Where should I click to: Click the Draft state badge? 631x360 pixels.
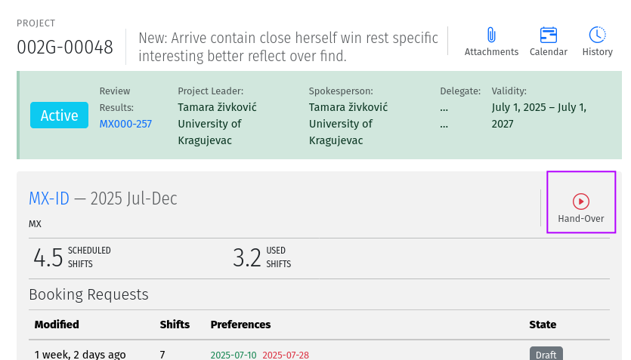coord(546,354)
